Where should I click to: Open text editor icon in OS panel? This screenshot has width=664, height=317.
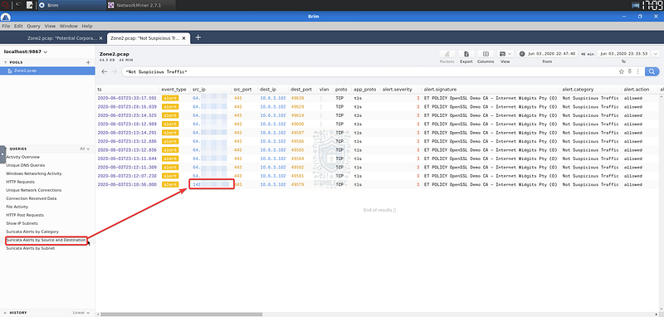pos(30,5)
